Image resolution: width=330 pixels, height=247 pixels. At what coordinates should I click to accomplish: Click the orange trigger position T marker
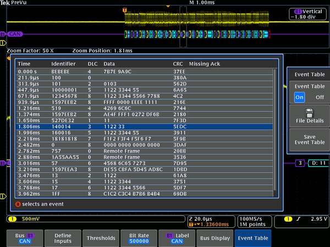[x=125, y=10]
